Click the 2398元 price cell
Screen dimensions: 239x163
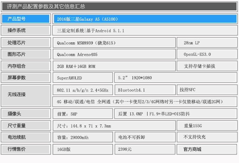(x=145, y=149)
